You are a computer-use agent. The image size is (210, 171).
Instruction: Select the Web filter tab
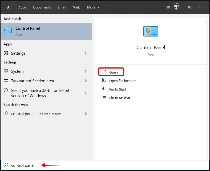click(76, 7)
